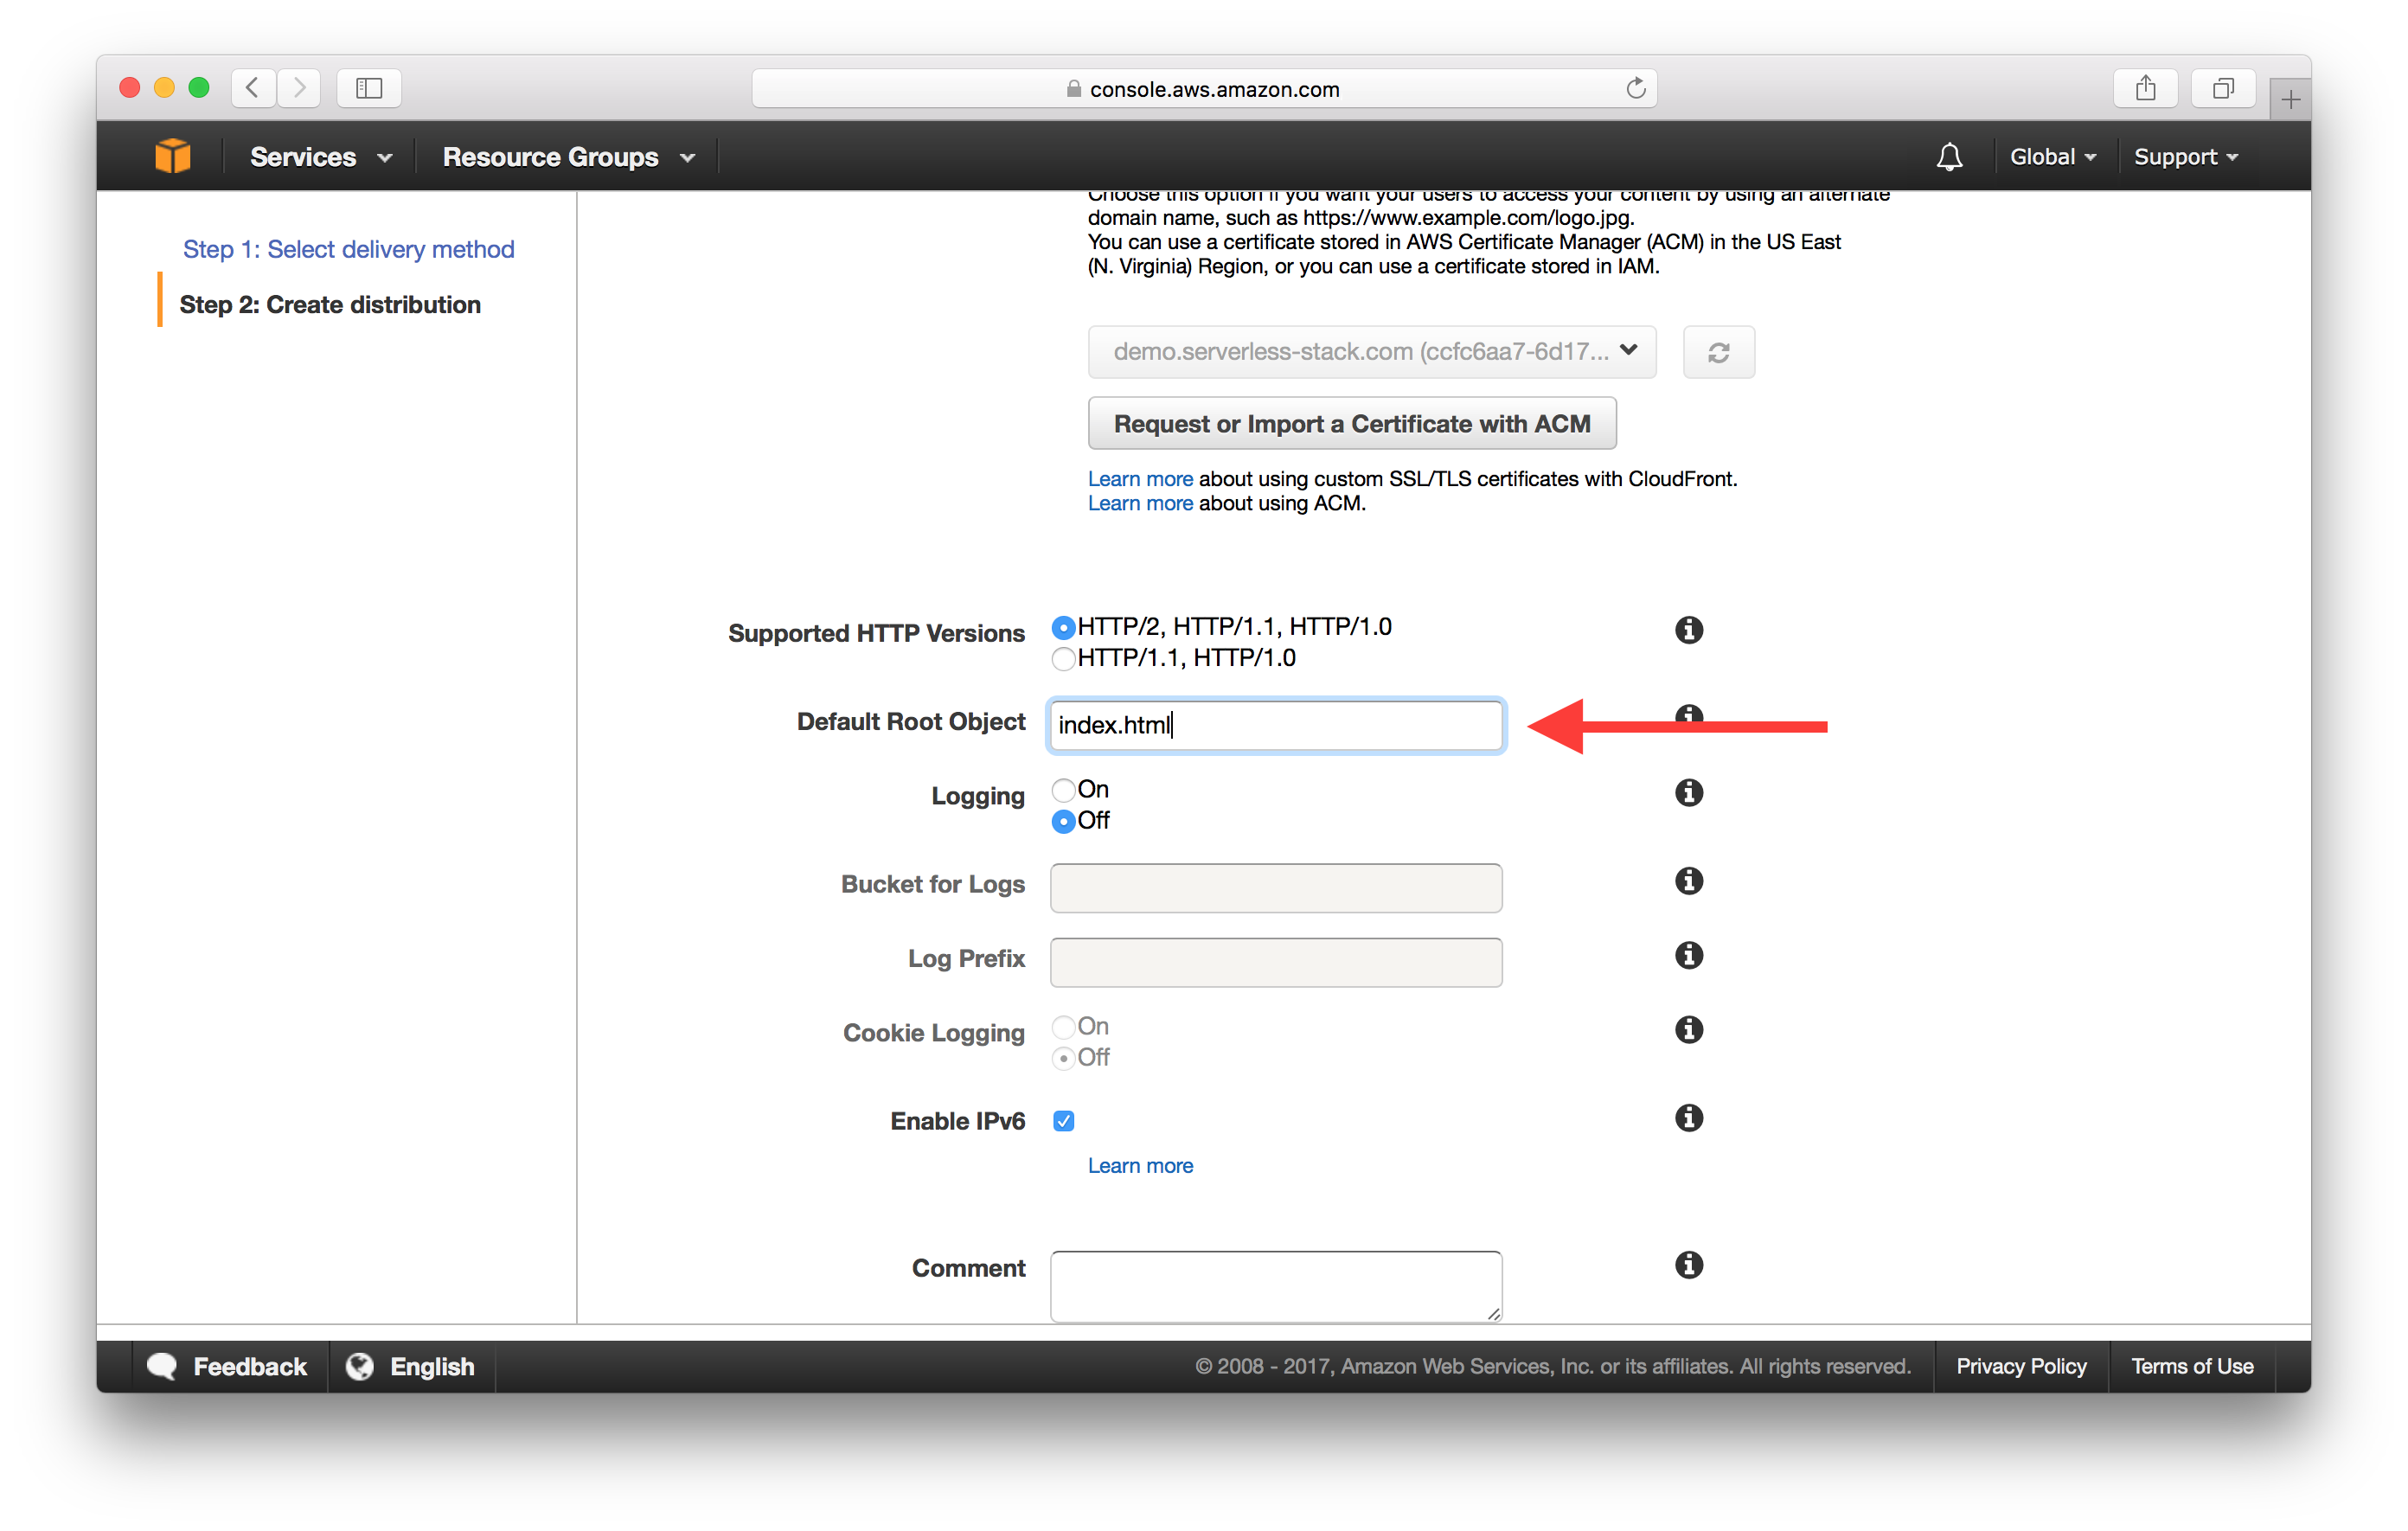Click the certificate list refresh icon

pyautogui.click(x=1718, y=352)
